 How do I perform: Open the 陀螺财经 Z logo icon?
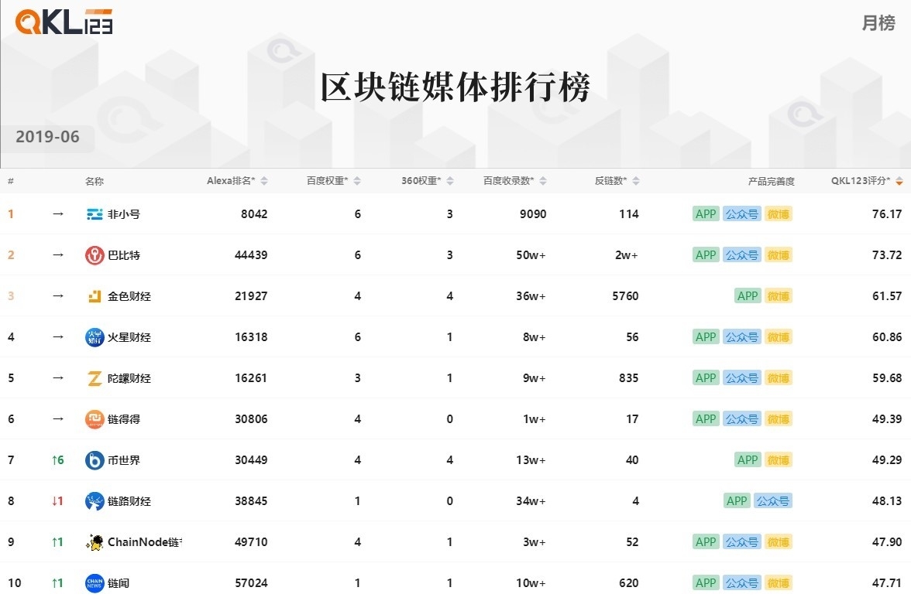coord(95,378)
